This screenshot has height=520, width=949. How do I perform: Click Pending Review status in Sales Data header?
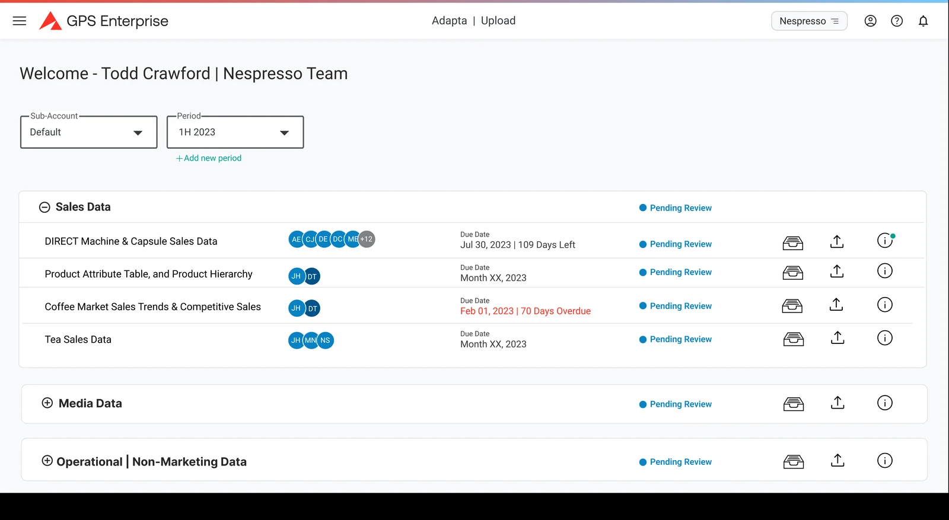pyautogui.click(x=676, y=208)
